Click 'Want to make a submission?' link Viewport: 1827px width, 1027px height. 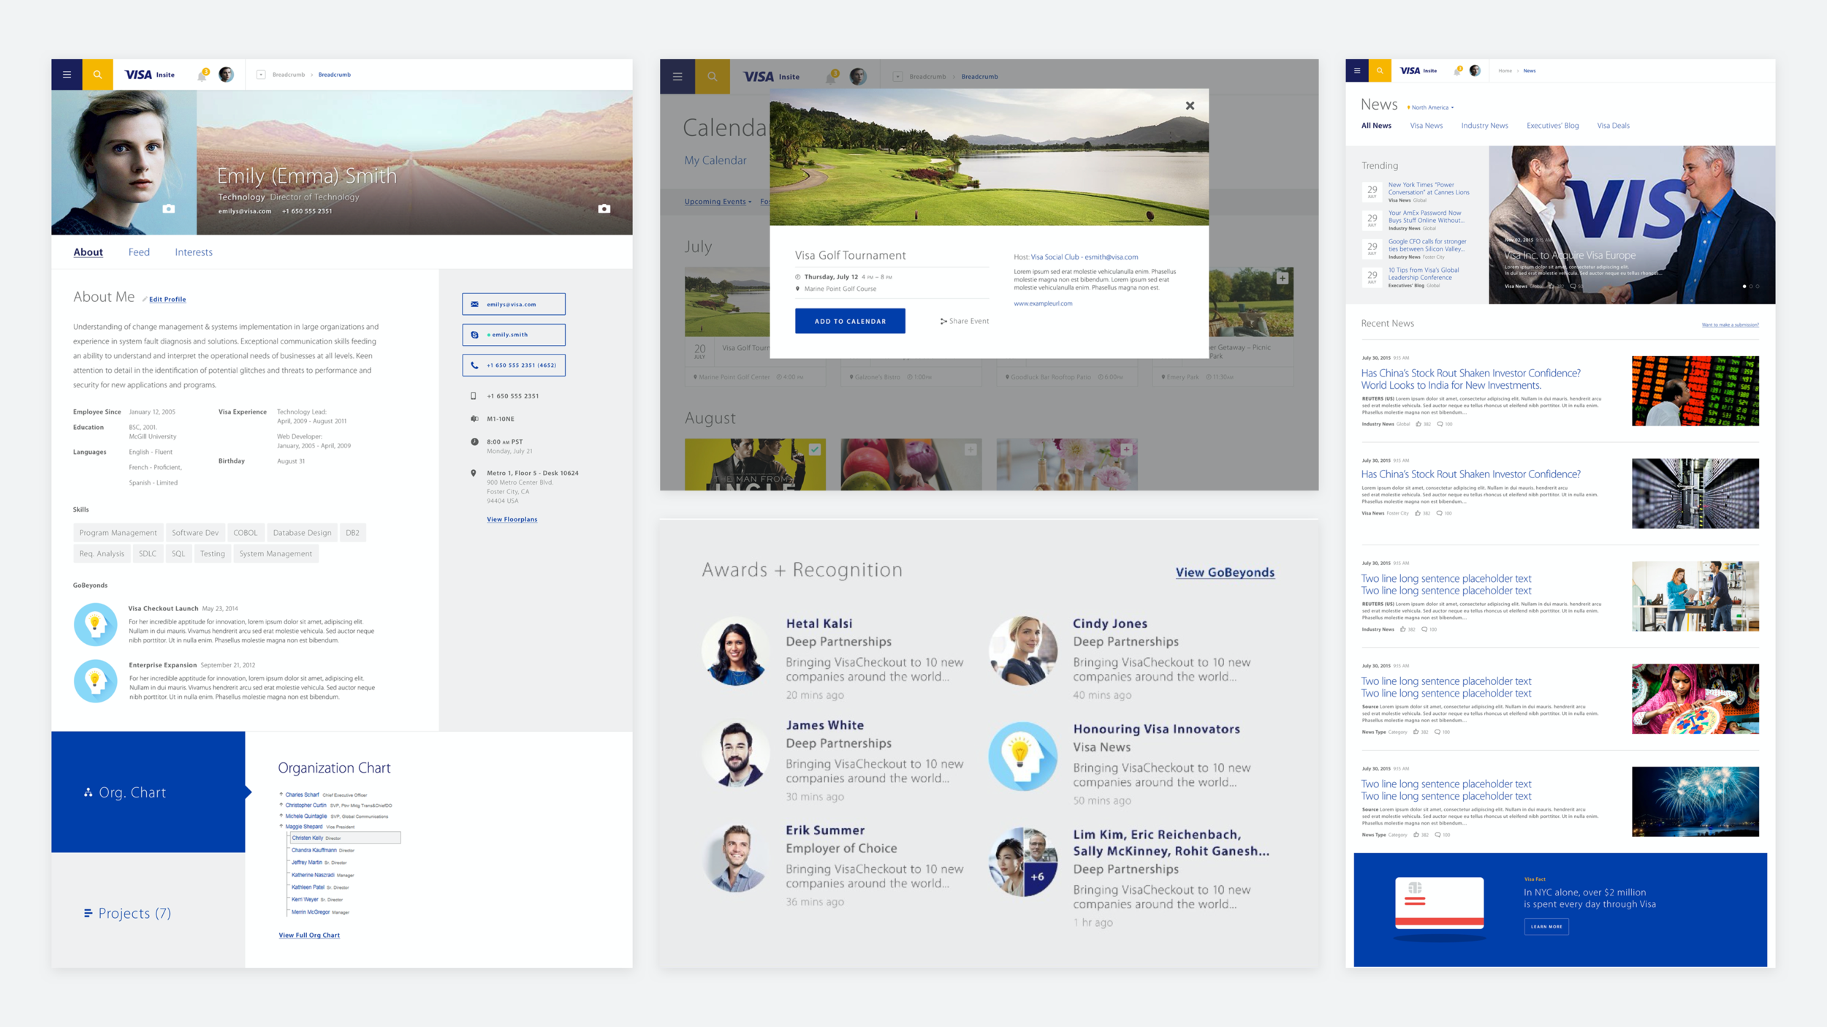[1730, 325]
